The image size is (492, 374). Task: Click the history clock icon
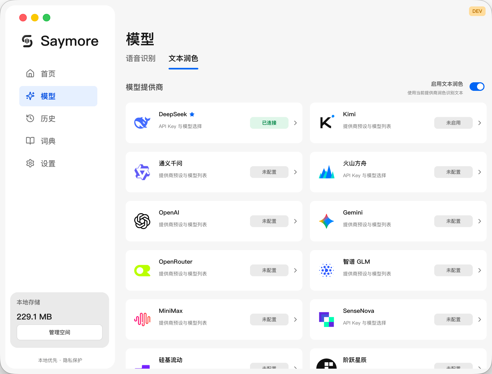click(x=30, y=118)
